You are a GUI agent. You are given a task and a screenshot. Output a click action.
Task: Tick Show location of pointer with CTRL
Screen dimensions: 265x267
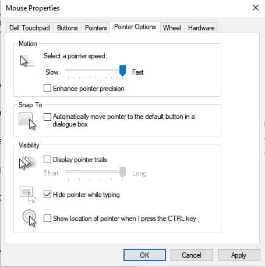(x=47, y=218)
